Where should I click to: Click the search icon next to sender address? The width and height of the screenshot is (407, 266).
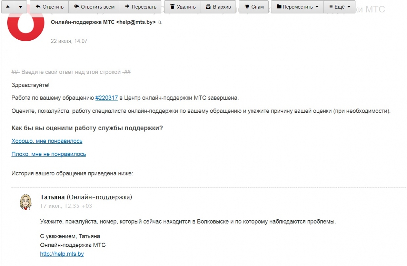(x=160, y=23)
